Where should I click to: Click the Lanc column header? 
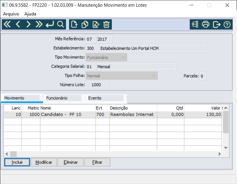[x=13, y=108]
